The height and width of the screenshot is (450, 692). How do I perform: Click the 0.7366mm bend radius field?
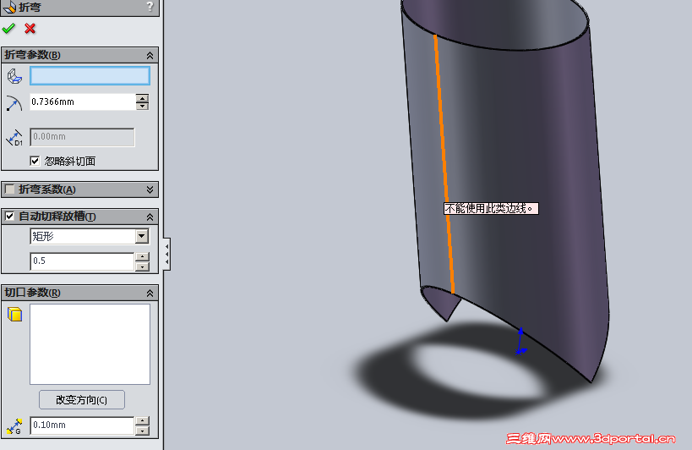click(83, 102)
